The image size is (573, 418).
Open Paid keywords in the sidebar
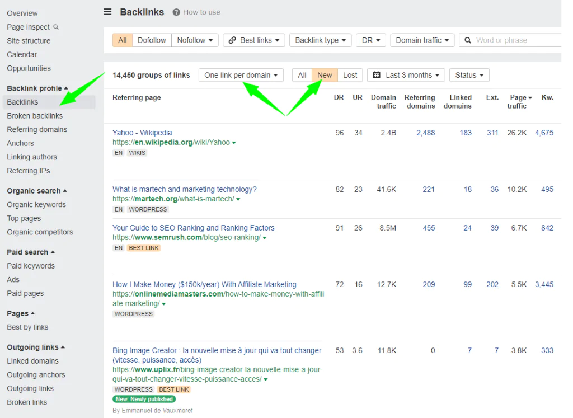[31, 266]
